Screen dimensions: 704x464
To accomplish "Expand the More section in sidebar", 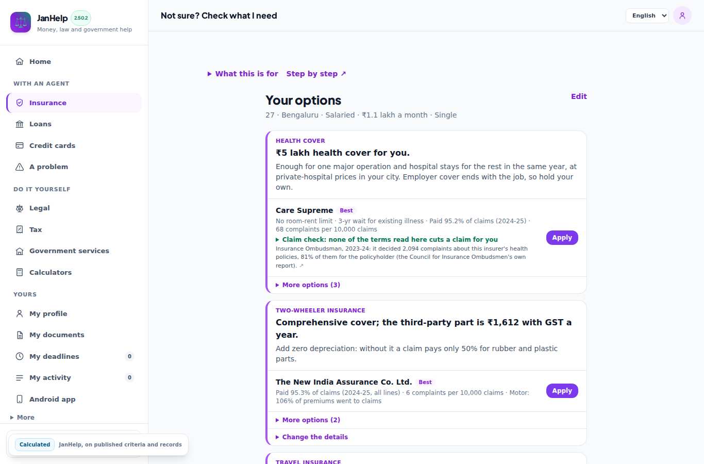I will tap(22, 418).
